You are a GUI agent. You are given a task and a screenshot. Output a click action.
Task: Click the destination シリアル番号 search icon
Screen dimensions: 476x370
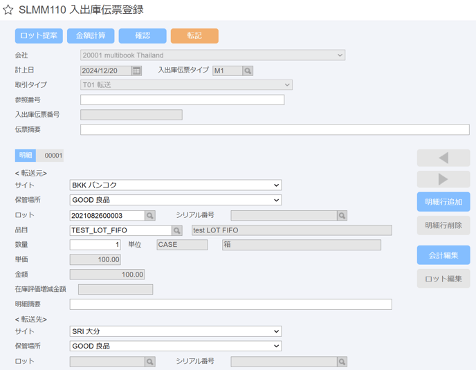coord(342,362)
